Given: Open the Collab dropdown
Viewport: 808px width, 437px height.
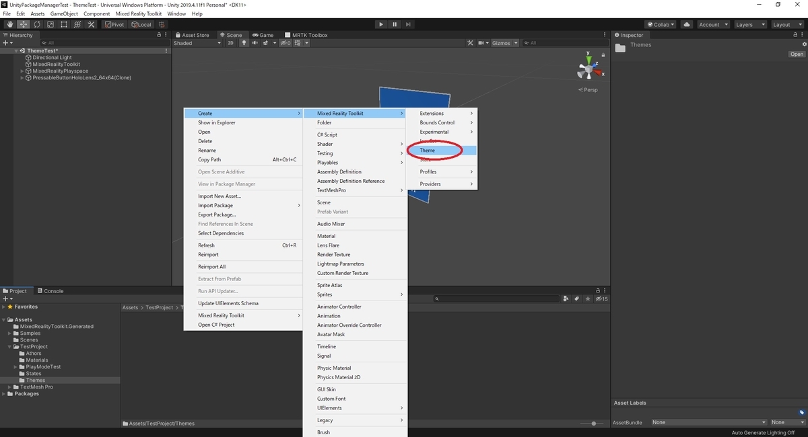Looking at the screenshot, I should [x=661, y=24].
